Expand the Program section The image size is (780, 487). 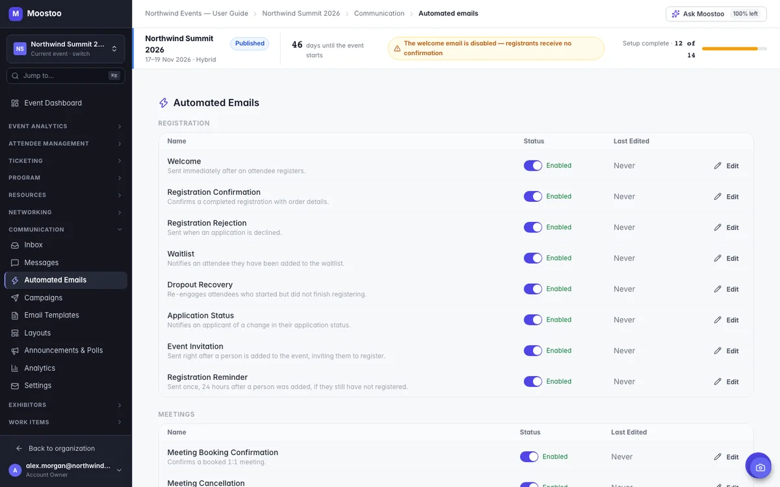click(x=66, y=178)
